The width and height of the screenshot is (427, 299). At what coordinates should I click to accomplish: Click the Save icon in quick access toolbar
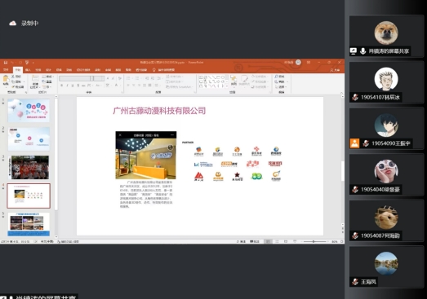(x=6, y=63)
